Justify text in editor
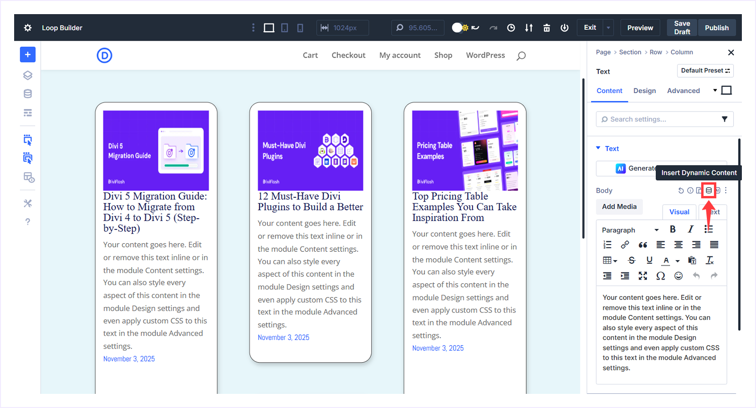Viewport: 756px width, 408px height. click(714, 245)
